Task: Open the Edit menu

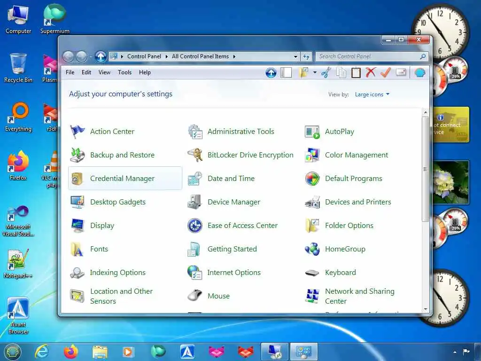Action: (x=86, y=72)
